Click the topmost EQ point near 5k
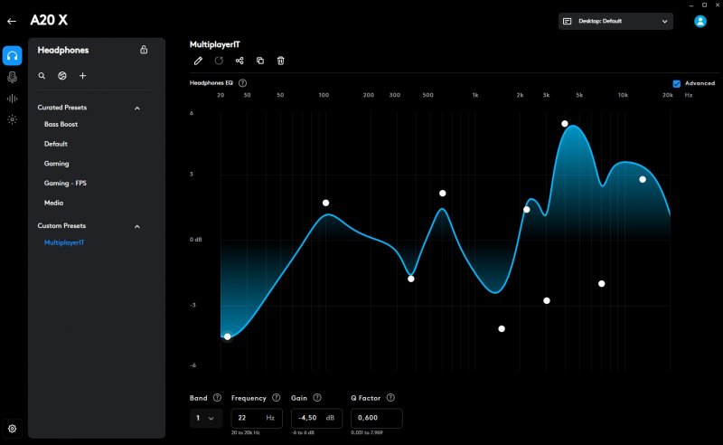 pos(565,124)
